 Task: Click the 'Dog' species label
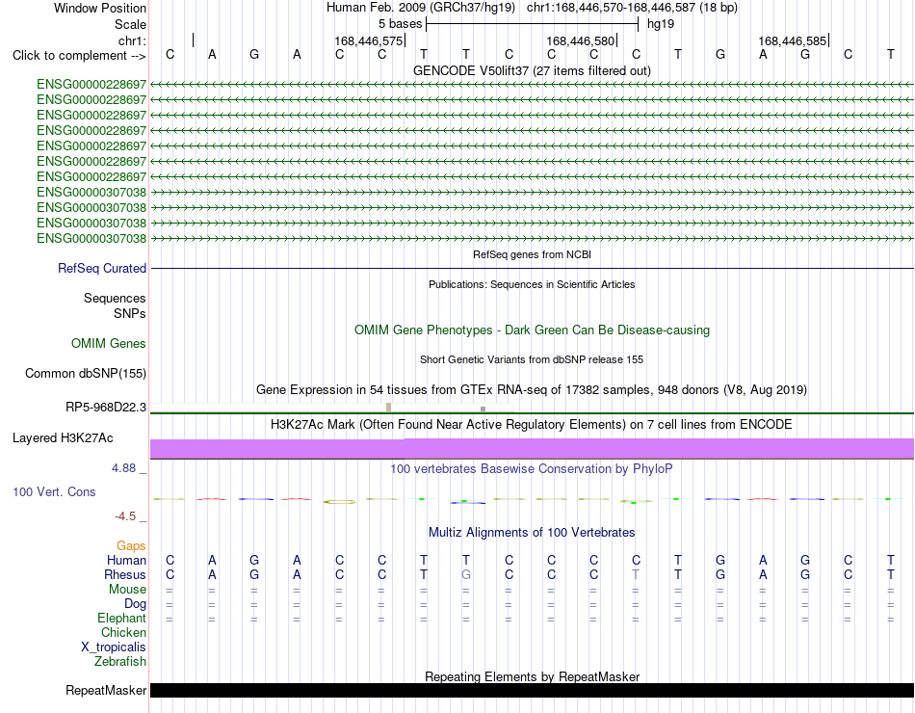tap(135, 604)
